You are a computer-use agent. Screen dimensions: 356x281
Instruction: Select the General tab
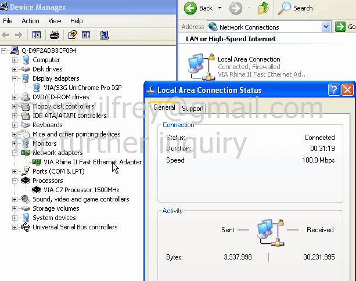(164, 107)
